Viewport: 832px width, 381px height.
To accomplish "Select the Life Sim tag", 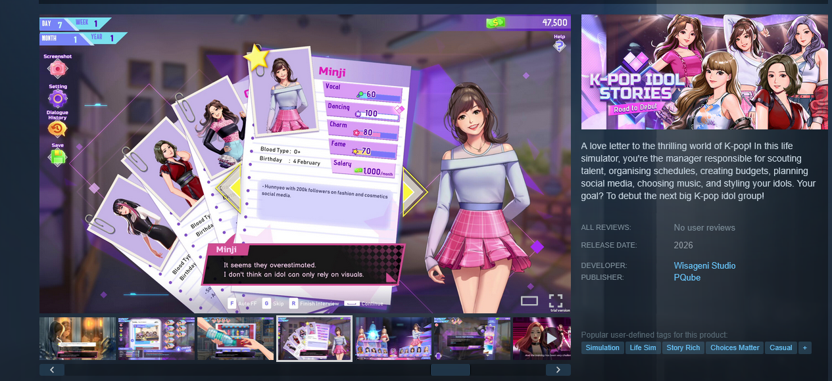I will tap(643, 347).
